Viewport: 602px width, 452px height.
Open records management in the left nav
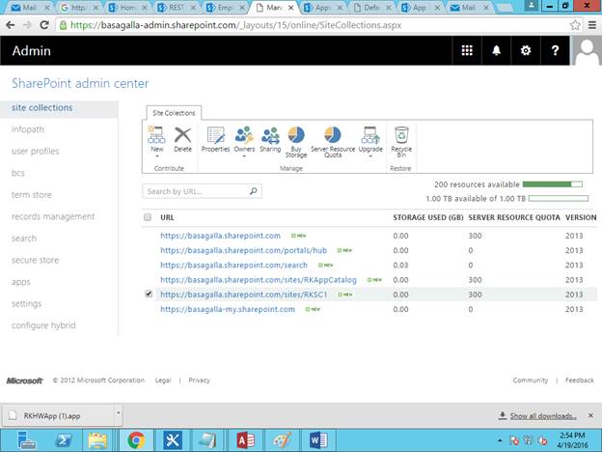coord(53,216)
